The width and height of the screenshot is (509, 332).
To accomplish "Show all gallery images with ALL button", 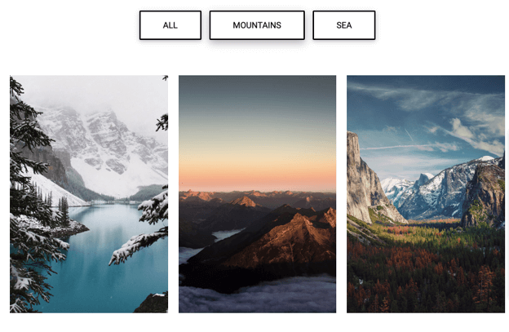I will pyautogui.click(x=170, y=25).
